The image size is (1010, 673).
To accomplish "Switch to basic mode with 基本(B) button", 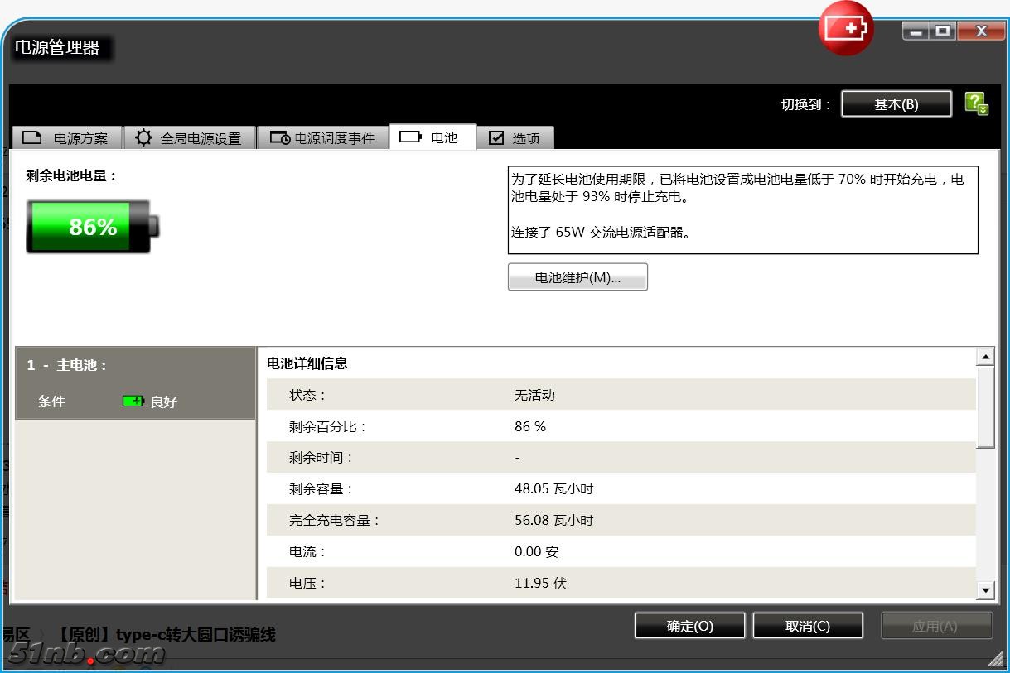I will 896,104.
